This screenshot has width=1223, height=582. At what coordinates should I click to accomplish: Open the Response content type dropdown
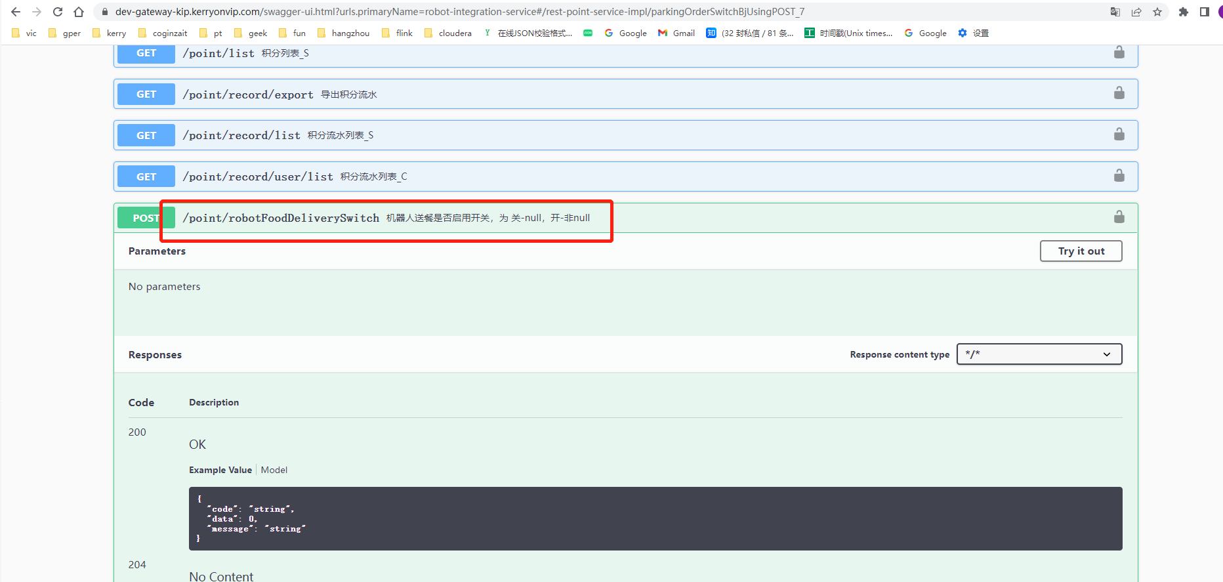pyautogui.click(x=1039, y=354)
